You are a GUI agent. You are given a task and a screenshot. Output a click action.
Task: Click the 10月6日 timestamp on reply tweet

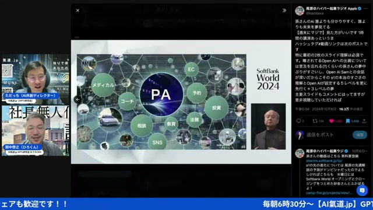click(x=358, y=151)
